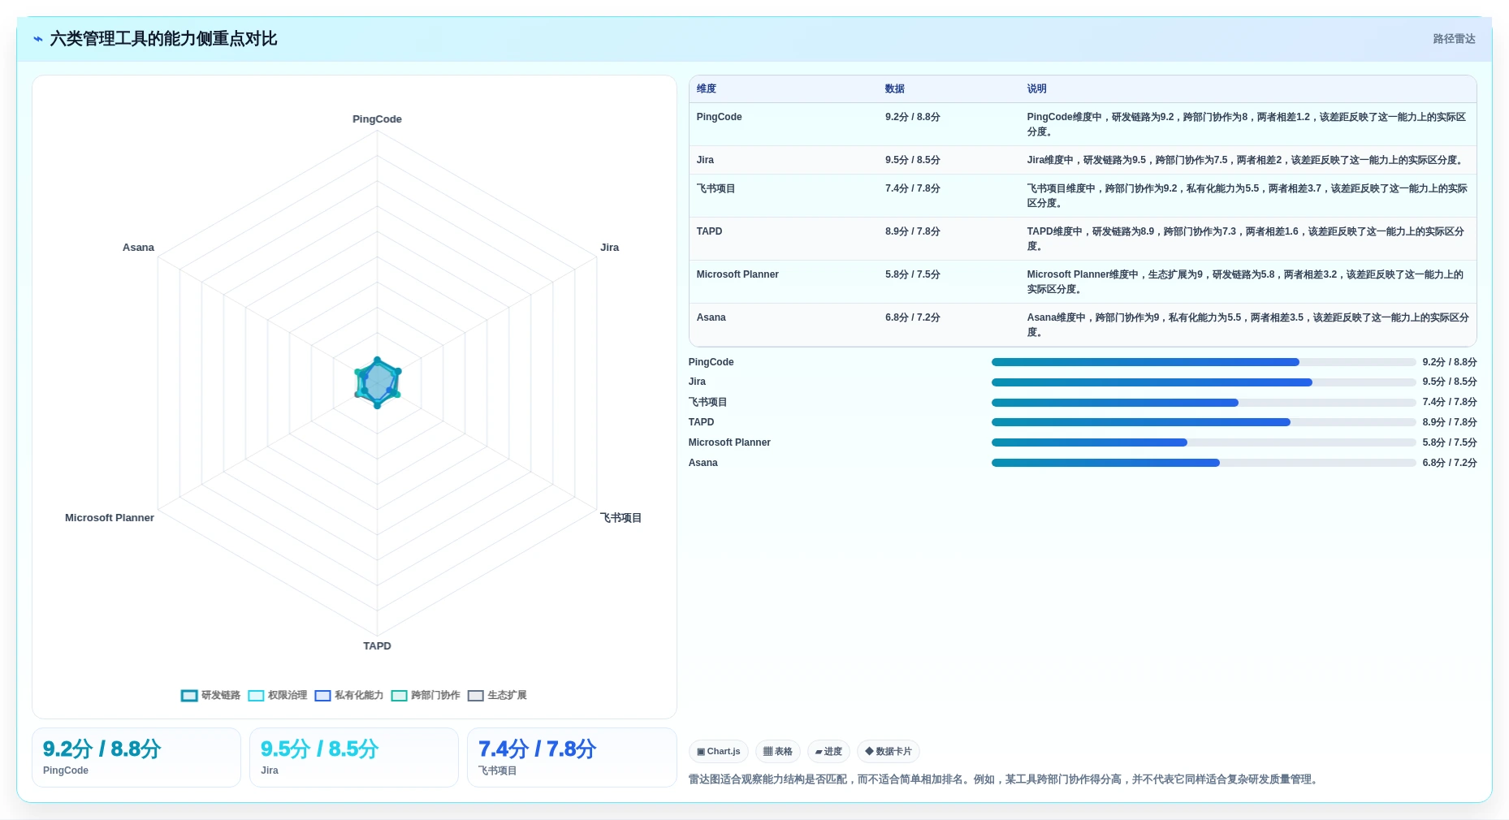Click the 5.8分 / 7.5分 value in table
The height and width of the screenshot is (820, 1509).
pyautogui.click(x=912, y=274)
